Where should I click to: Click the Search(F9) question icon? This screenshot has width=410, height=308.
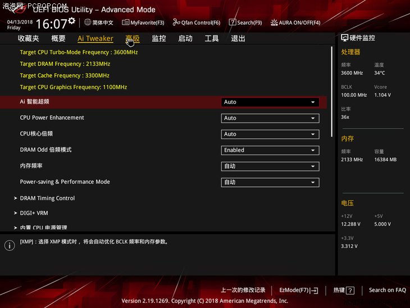tap(233, 22)
